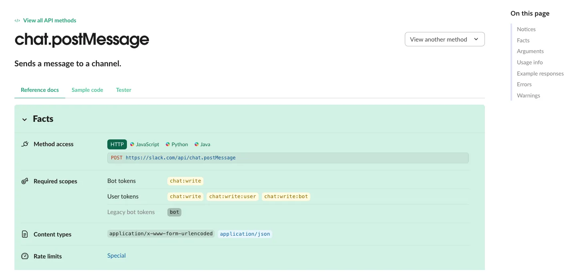Go to Example responses in sidebar
Image resolution: width=579 pixels, height=276 pixels.
point(540,73)
